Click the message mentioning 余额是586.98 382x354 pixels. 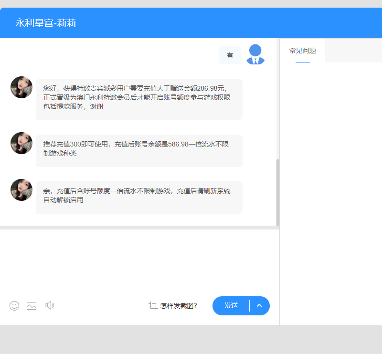[139, 149]
